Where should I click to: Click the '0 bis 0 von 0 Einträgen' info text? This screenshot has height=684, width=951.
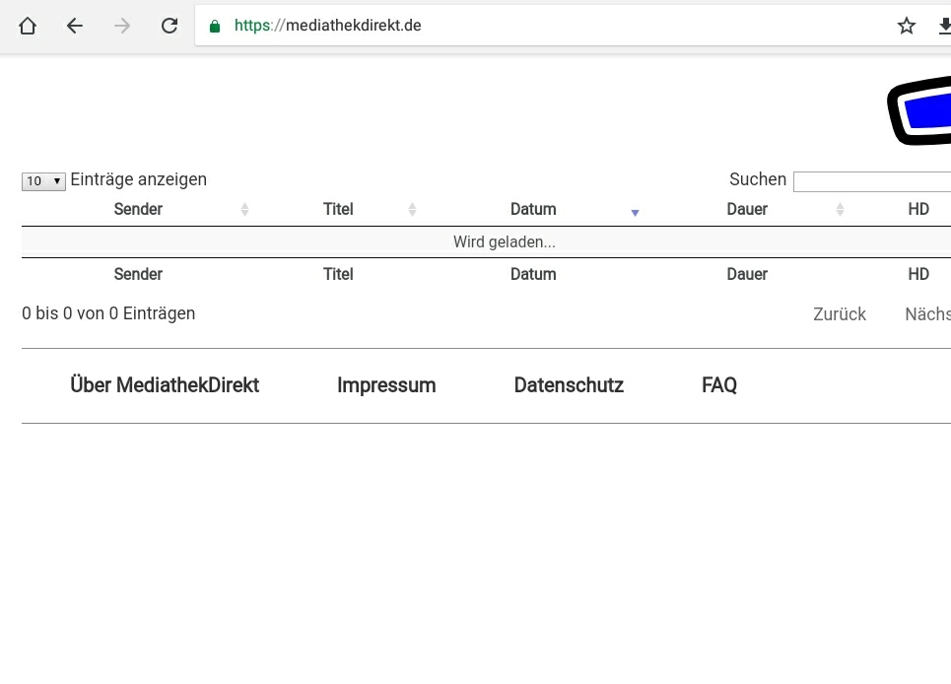click(x=108, y=313)
